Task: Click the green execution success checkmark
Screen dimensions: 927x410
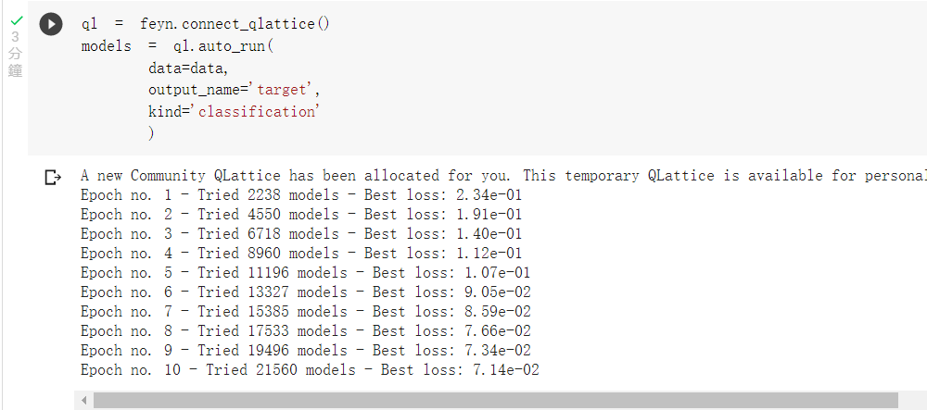Action: pyautogui.click(x=16, y=20)
